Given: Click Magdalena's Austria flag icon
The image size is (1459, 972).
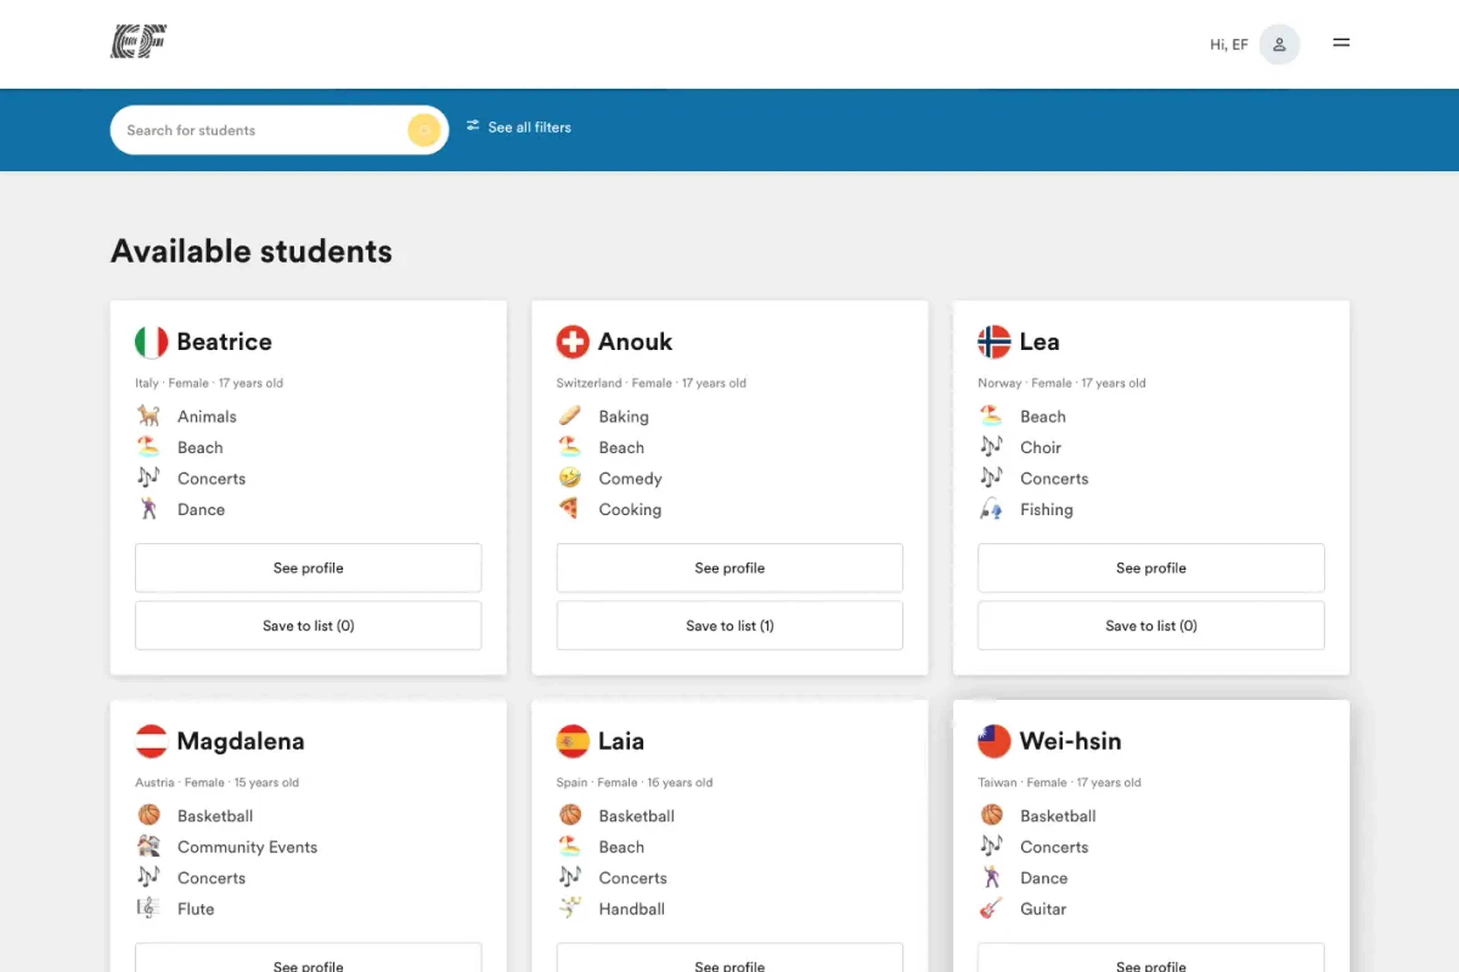Looking at the screenshot, I should pyautogui.click(x=151, y=741).
